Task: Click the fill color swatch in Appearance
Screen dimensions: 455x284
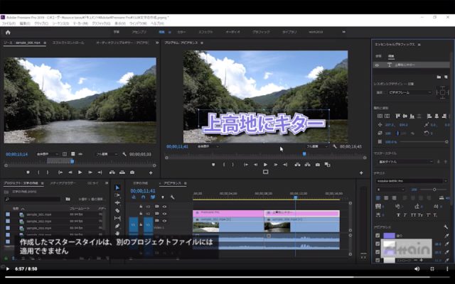Action: [389, 236]
